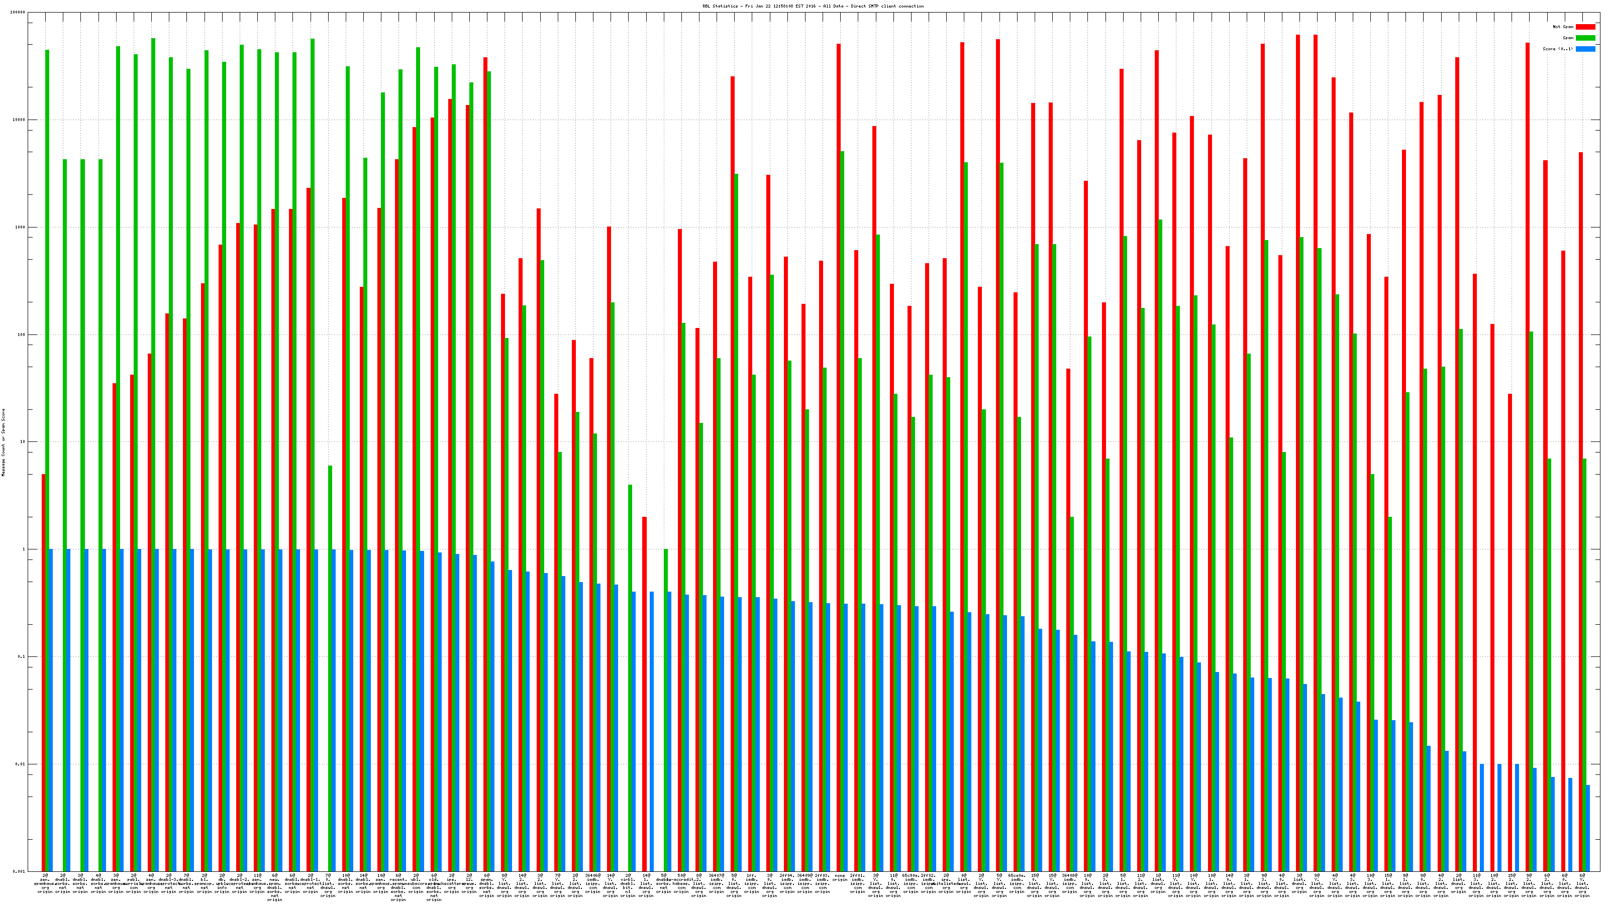The height and width of the screenshot is (904, 1608).
Task: Click the 0.1 y-axis tick label
Action: (x=21, y=656)
